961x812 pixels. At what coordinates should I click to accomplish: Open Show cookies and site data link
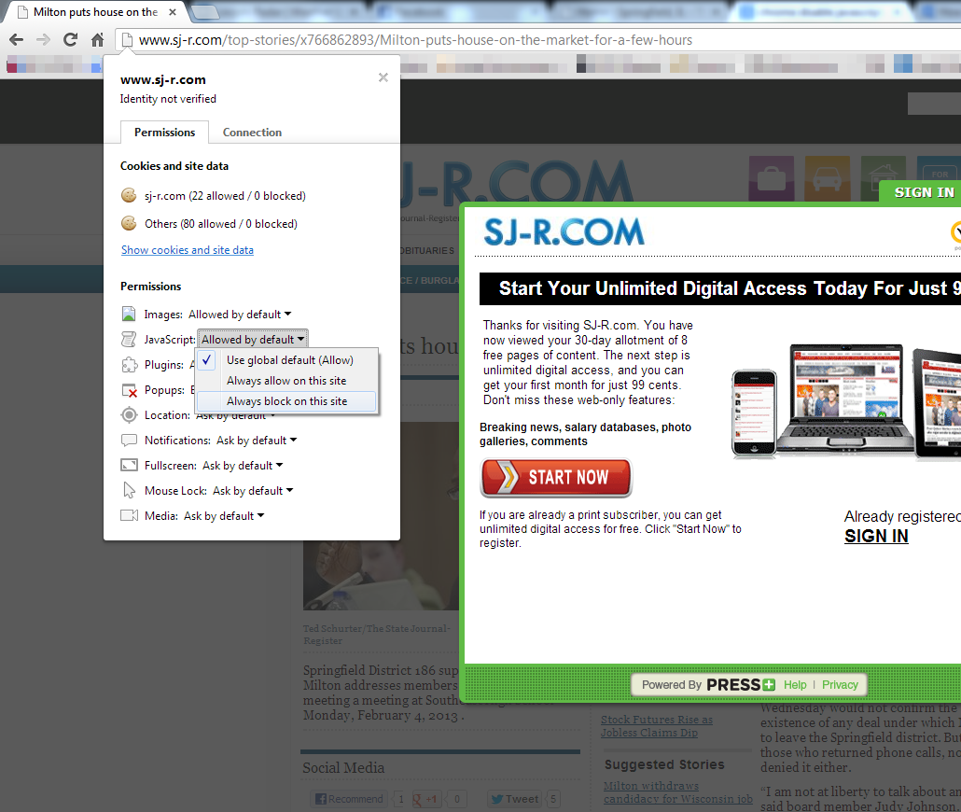(x=188, y=250)
